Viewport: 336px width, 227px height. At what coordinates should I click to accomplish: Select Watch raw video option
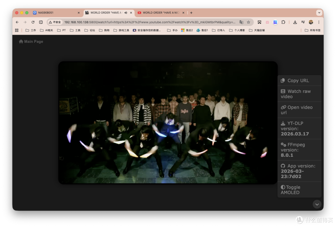(299, 94)
